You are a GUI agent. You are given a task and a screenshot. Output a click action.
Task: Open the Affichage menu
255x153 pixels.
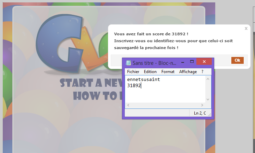(188, 72)
